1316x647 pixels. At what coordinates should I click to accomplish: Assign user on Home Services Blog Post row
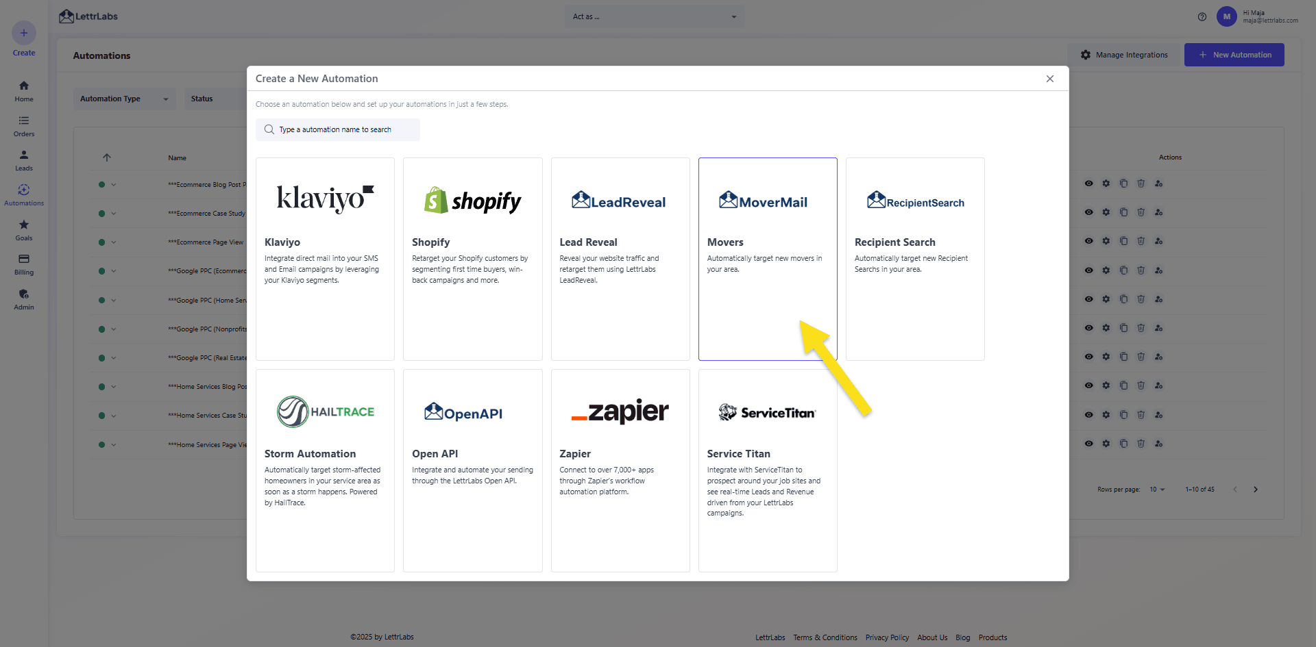pyautogui.click(x=1158, y=385)
